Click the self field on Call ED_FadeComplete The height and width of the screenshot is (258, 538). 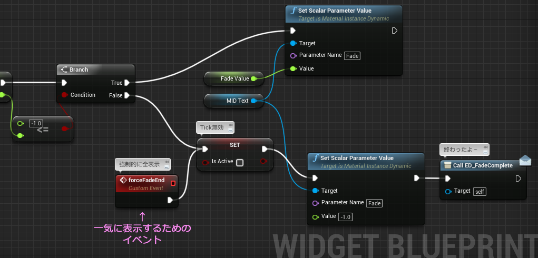(480, 192)
